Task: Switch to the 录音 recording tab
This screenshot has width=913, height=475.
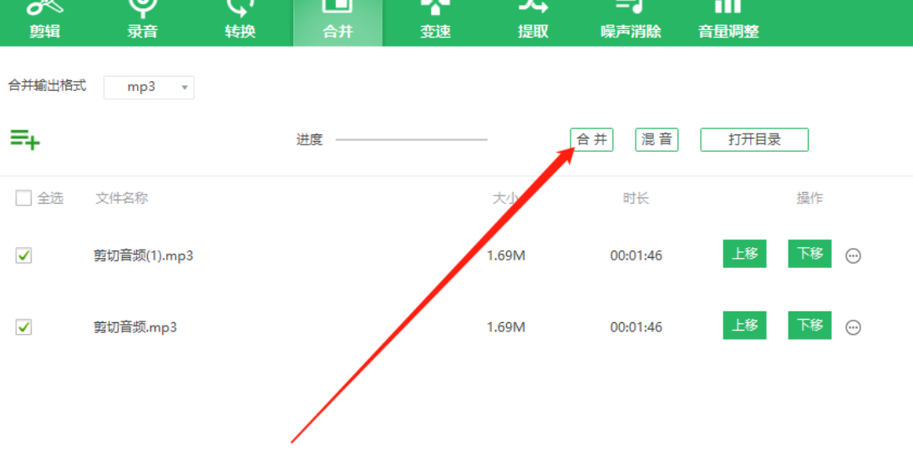Action: coord(143,22)
